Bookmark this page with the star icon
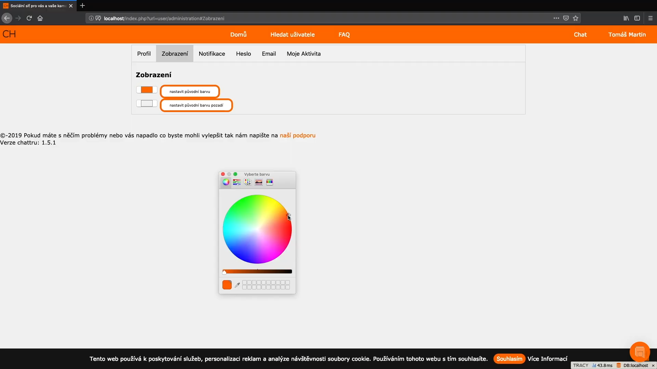Screen dimensions: 657x369 (576, 18)
